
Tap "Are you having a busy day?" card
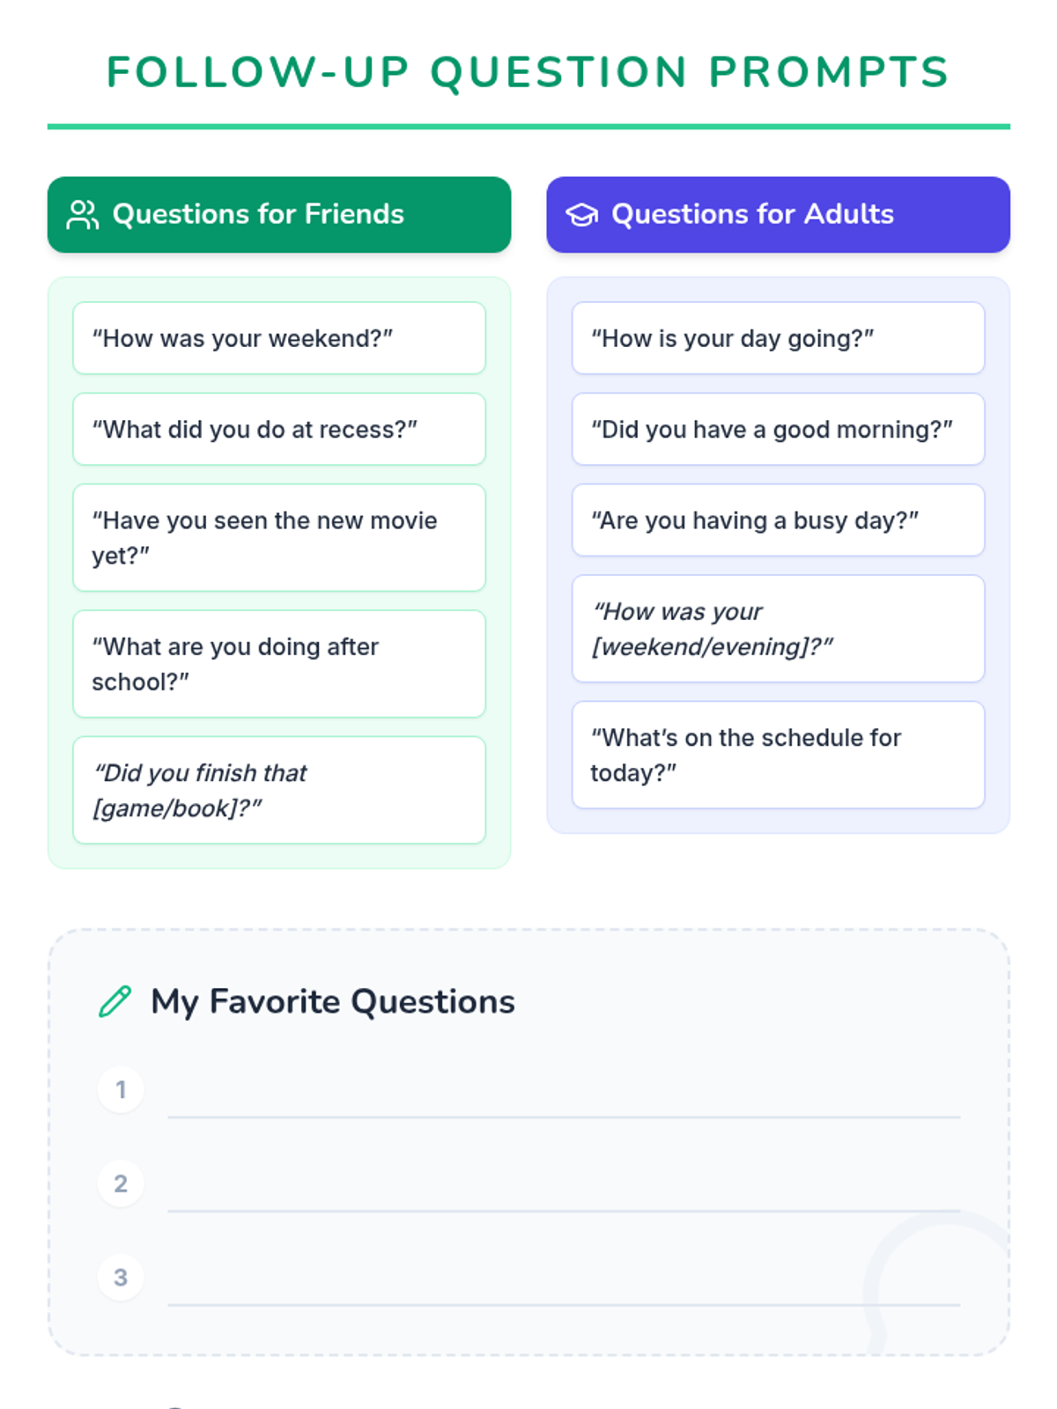(x=777, y=520)
